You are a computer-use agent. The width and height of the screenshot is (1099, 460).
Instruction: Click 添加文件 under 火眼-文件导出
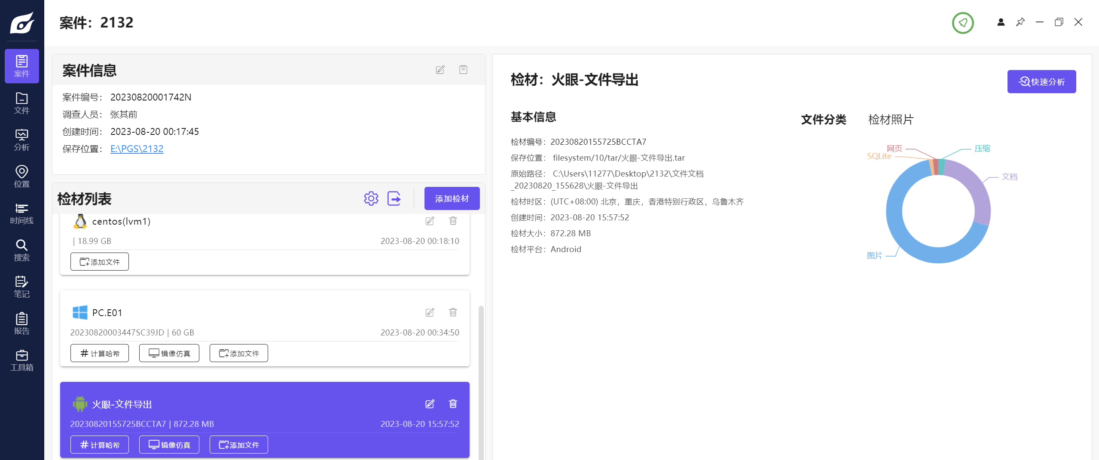point(239,445)
